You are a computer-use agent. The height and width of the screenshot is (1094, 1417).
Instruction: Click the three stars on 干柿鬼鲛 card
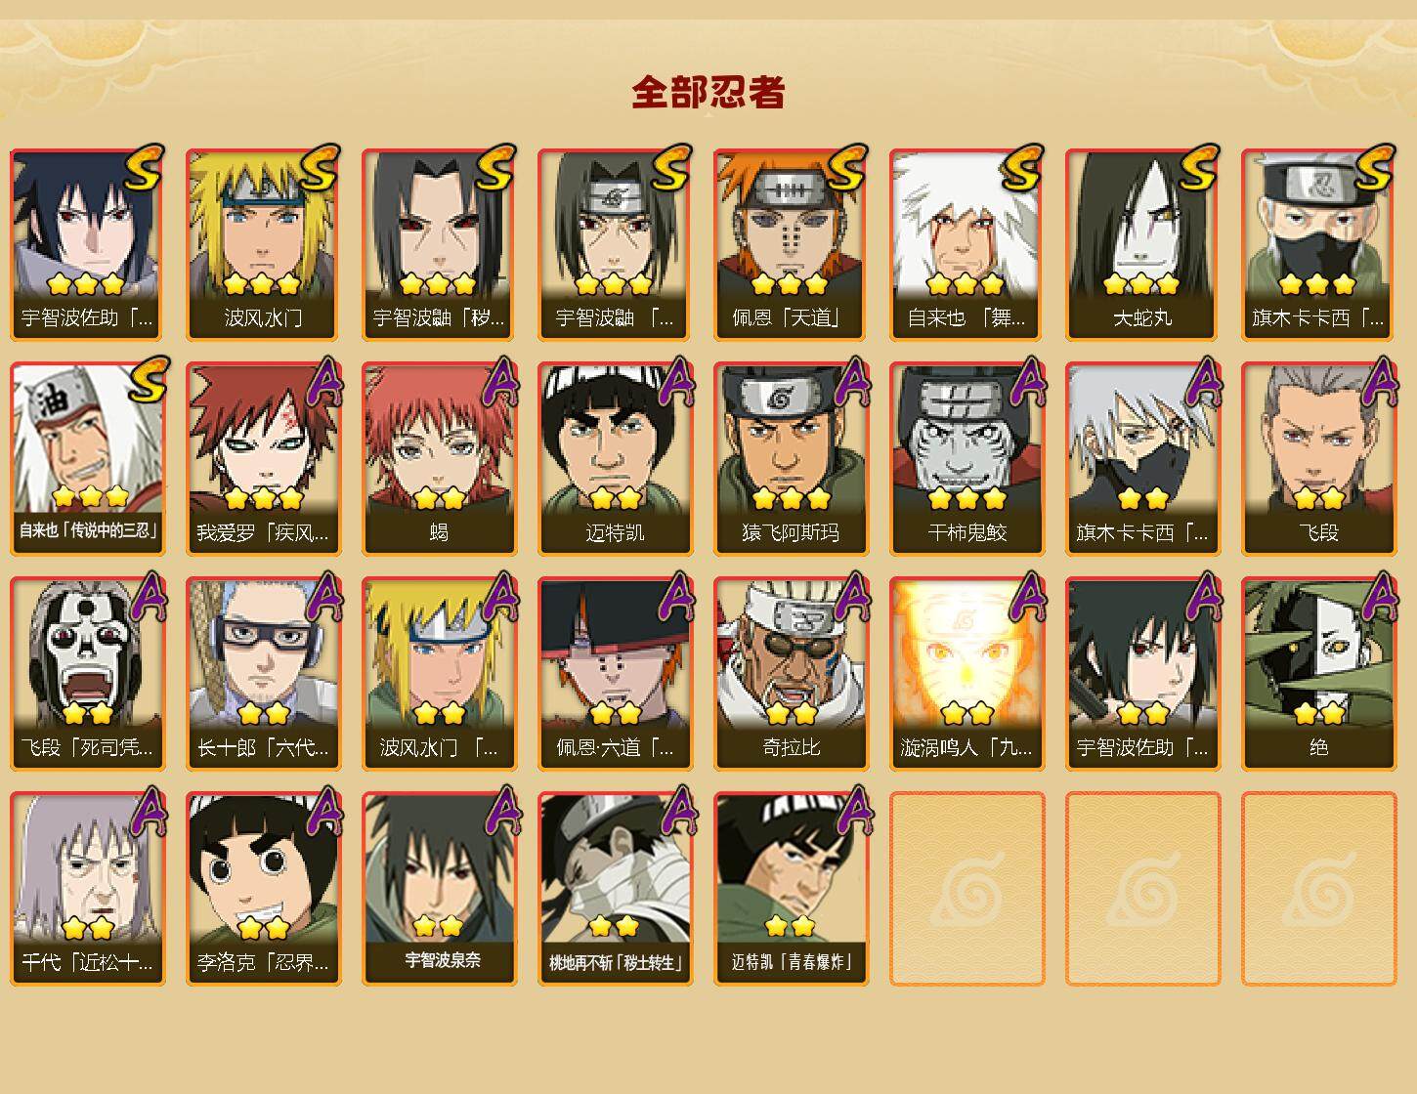point(966,499)
